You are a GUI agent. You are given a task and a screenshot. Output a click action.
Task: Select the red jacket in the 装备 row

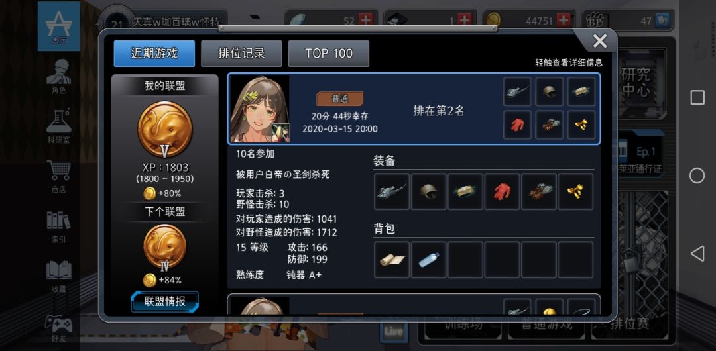(502, 191)
